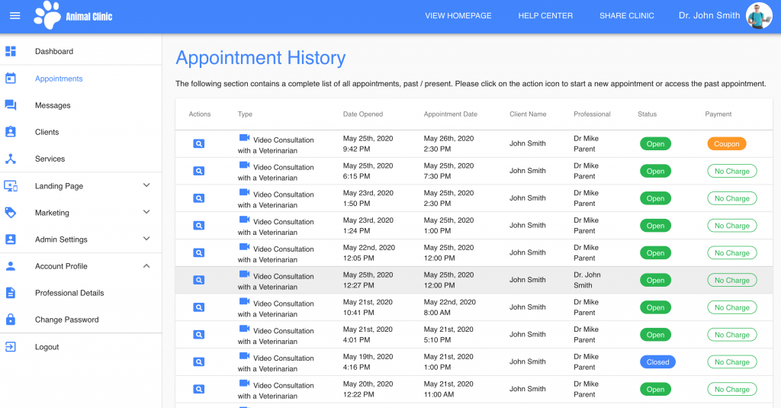View appointment opened May 21st 10:41 PM
The height and width of the screenshot is (408, 781).
[199, 307]
